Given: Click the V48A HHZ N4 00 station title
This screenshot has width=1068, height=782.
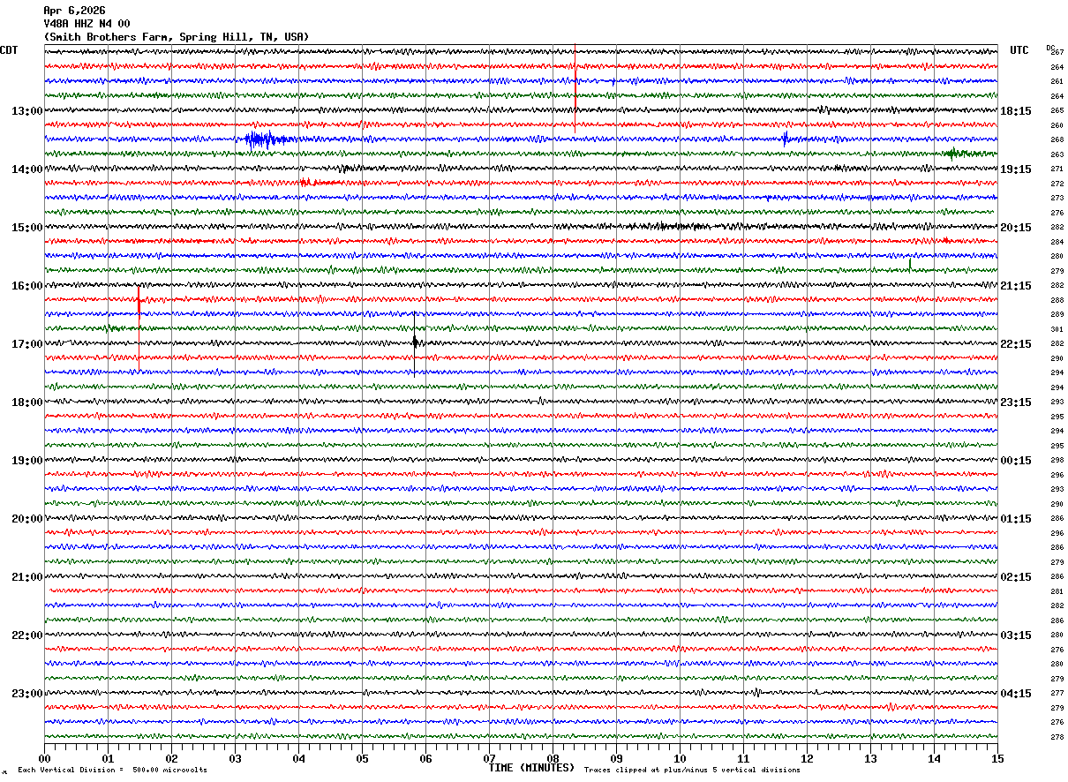Looking at the screenshot, I should (x=86, y=24).
